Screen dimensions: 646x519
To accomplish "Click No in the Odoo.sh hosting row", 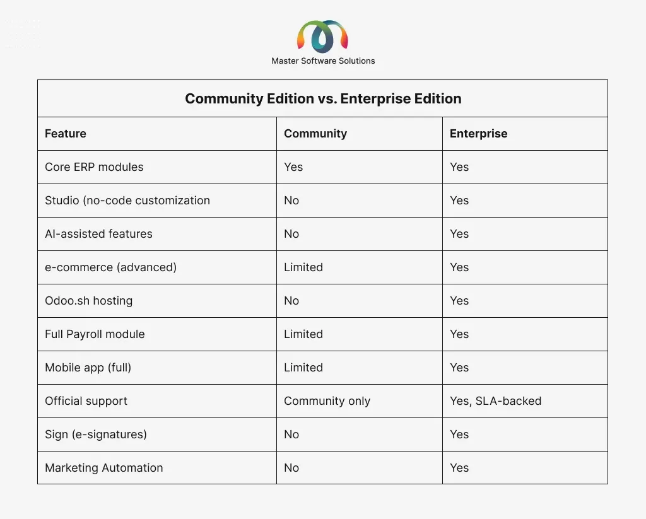I will coord(291,301).
